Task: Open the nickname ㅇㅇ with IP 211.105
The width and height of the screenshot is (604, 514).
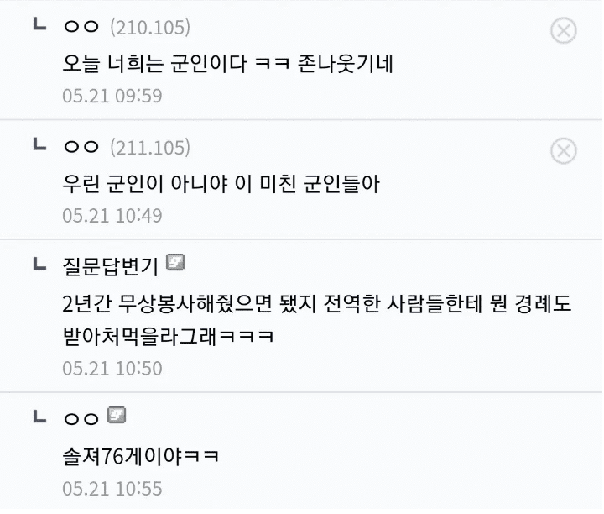Action: (x=81, y=146)
